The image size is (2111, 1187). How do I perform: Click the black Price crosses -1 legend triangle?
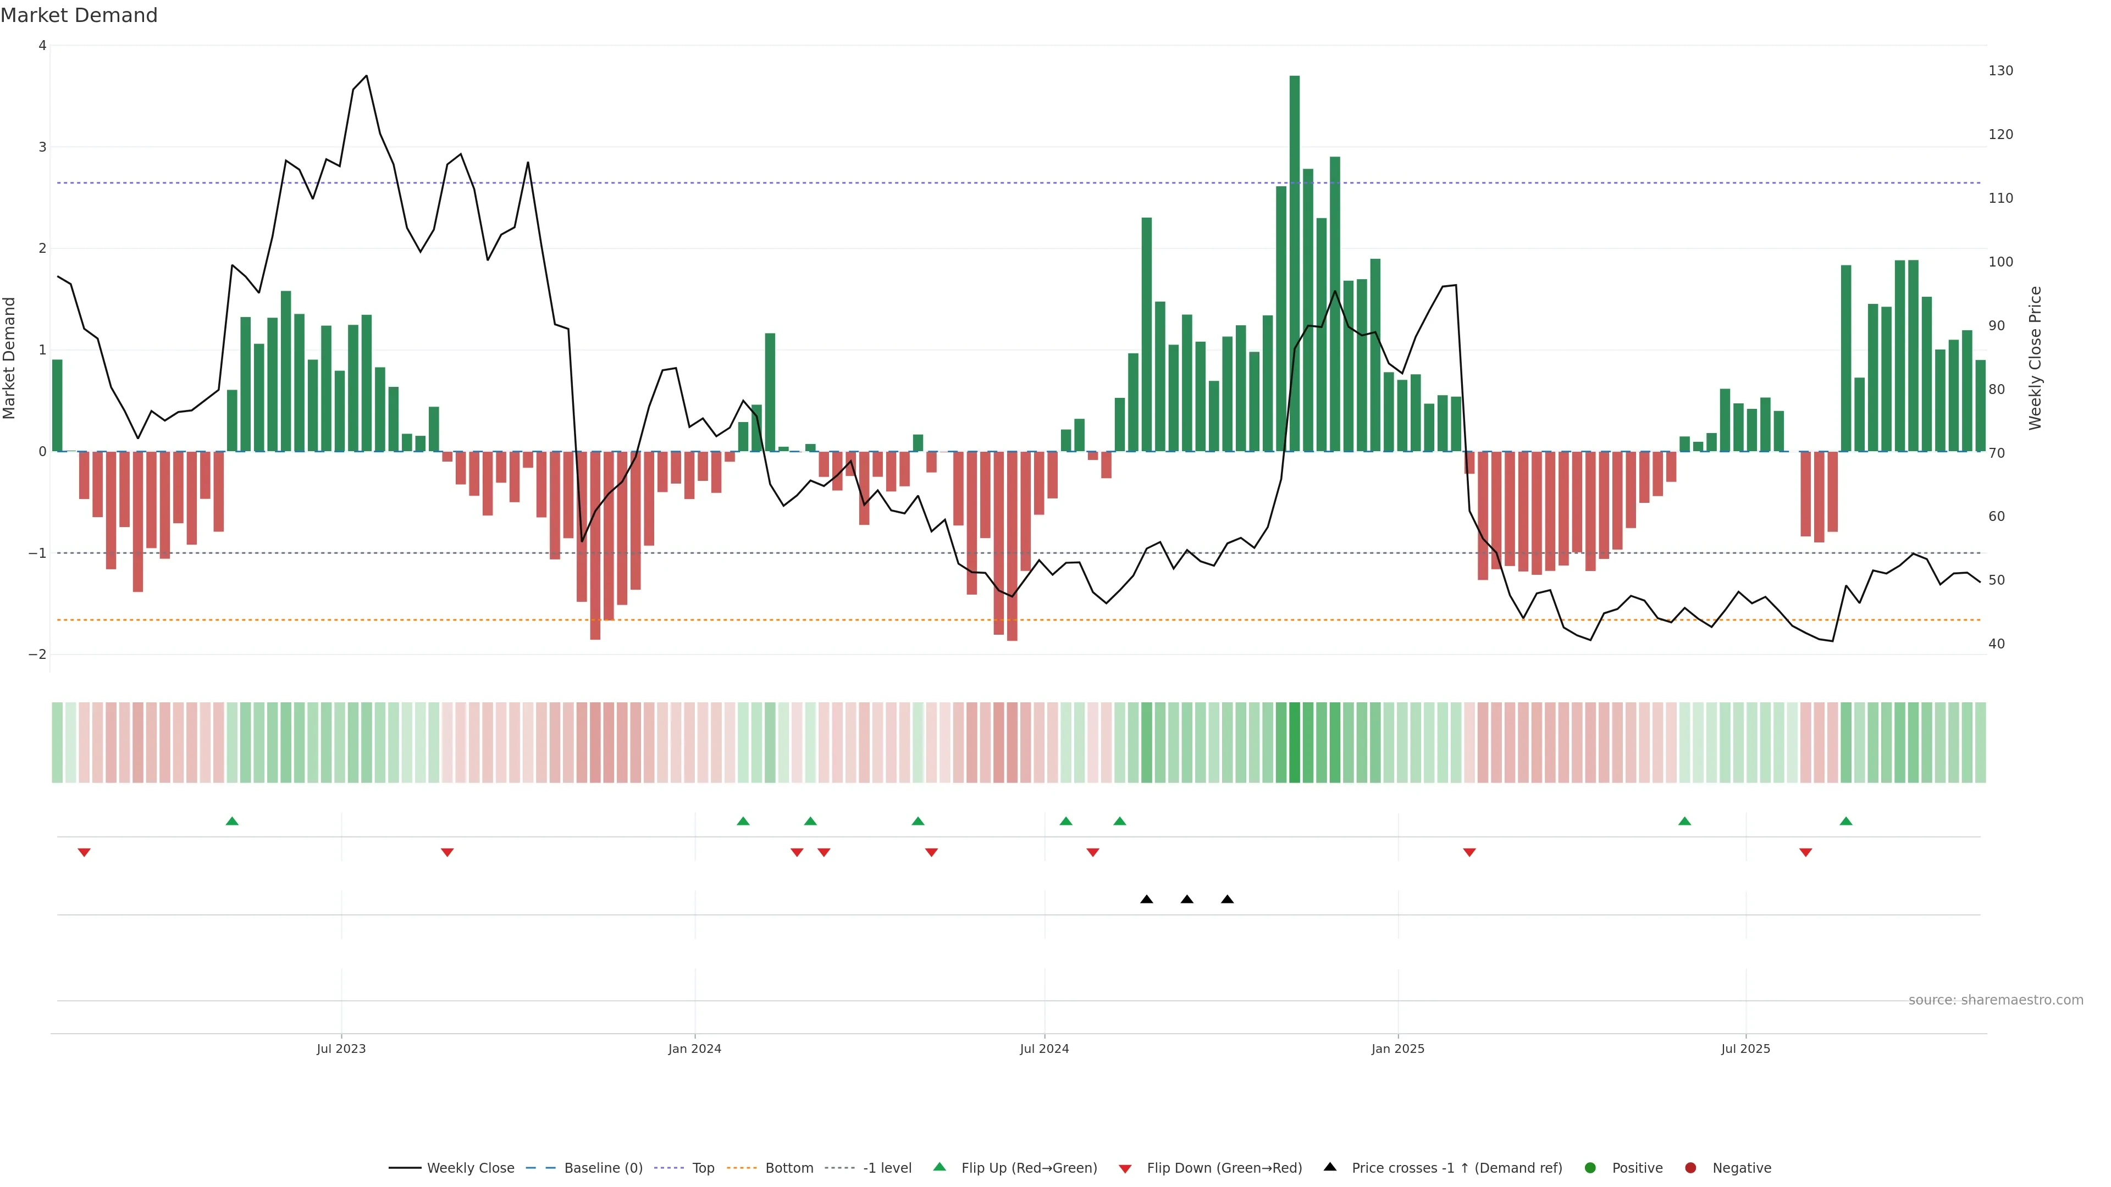coord(1330,1167)
